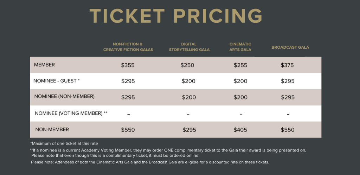Click the Digital Storytelling Gala column header

(x=189, y=47)
